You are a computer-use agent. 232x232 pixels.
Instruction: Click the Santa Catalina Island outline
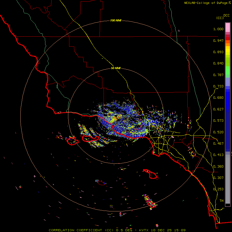[151, 174]
